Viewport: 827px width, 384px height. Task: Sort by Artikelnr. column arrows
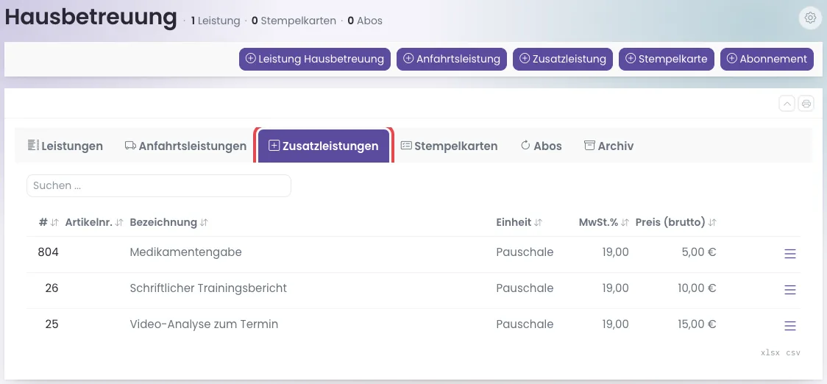point(119,223)
